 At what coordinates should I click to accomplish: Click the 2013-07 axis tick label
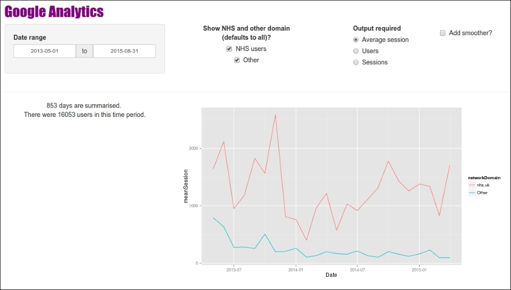pos(234,270)
